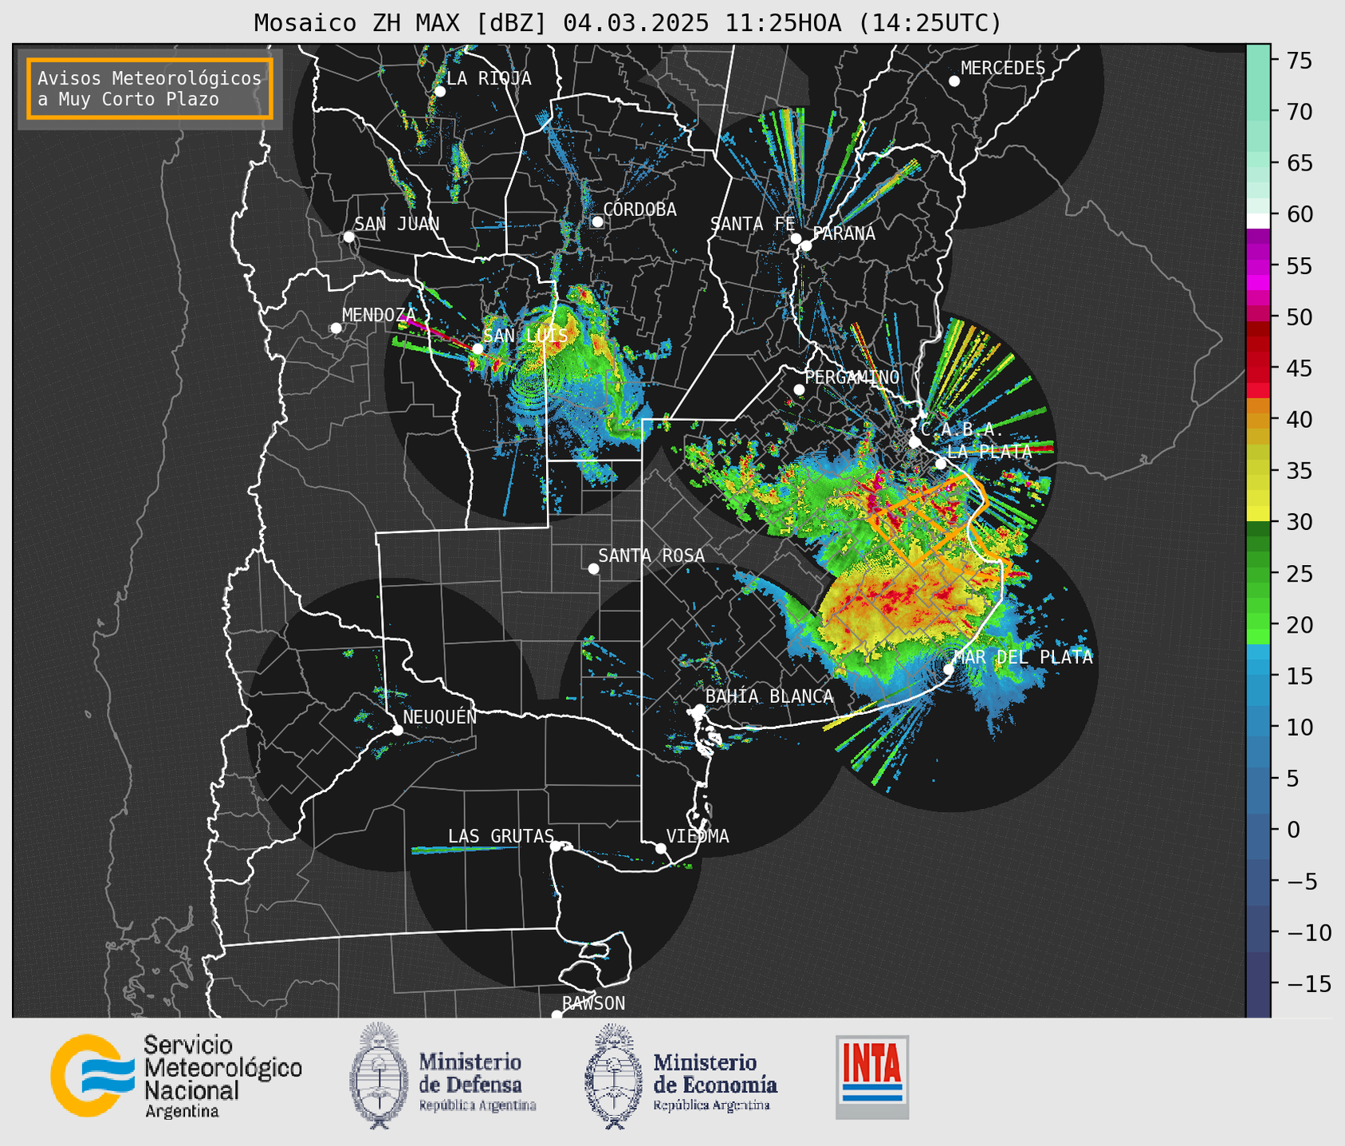Select the Pergamino city marker dot

799,390
